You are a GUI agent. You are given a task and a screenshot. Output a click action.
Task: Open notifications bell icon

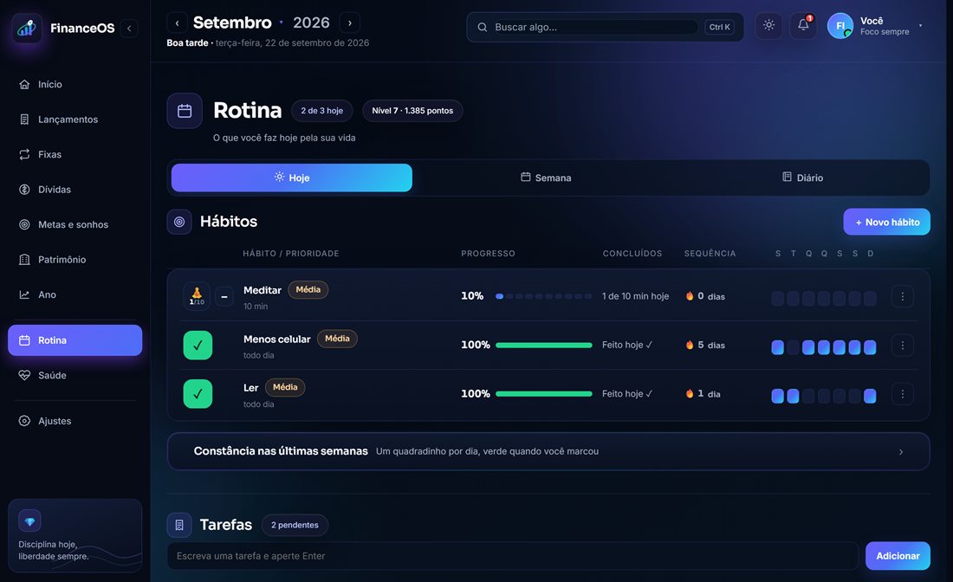click(x=803, y=25)
